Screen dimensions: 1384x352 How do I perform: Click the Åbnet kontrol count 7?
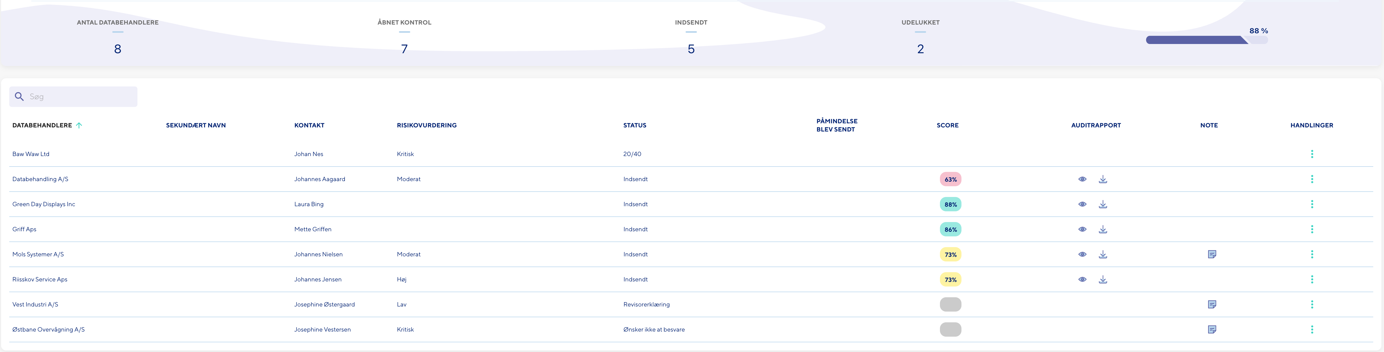(404, 49)
